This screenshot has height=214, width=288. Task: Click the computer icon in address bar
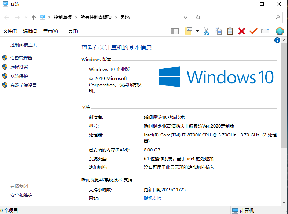[x=43, y=18]
